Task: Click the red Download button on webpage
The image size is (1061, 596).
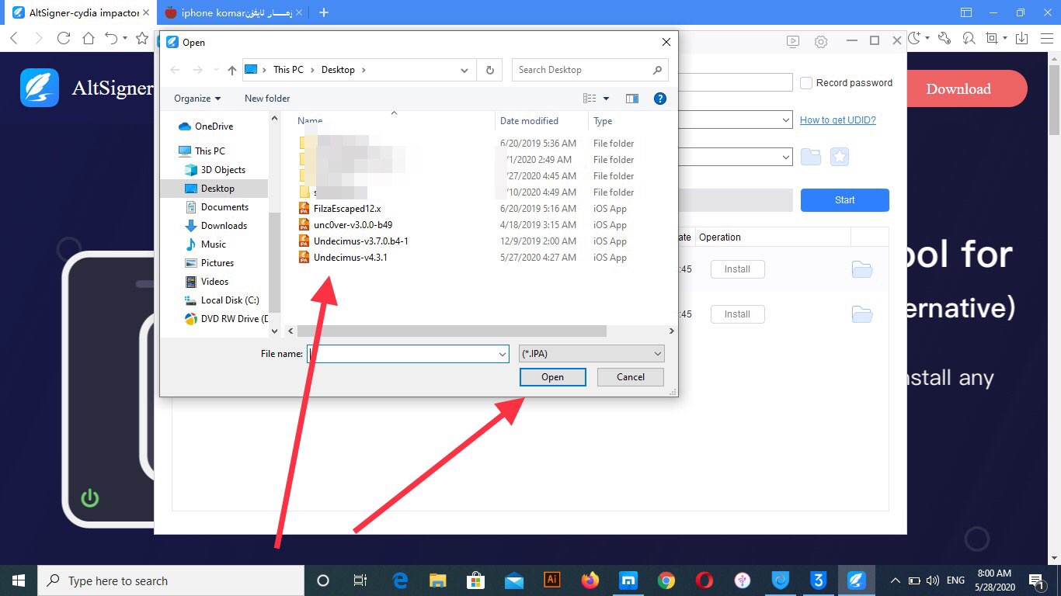Action: click(958, 88)
